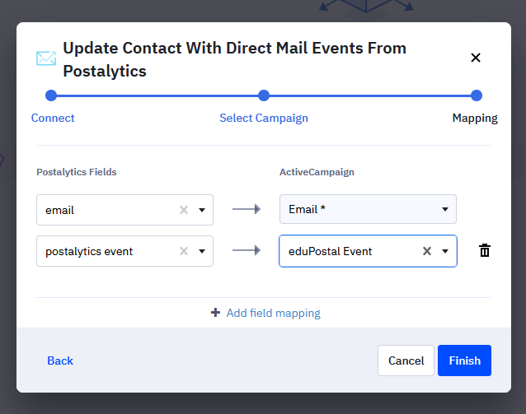Clear the email Postalytics field selection
The height and width of the screenshot is (414, 526).
184,210
